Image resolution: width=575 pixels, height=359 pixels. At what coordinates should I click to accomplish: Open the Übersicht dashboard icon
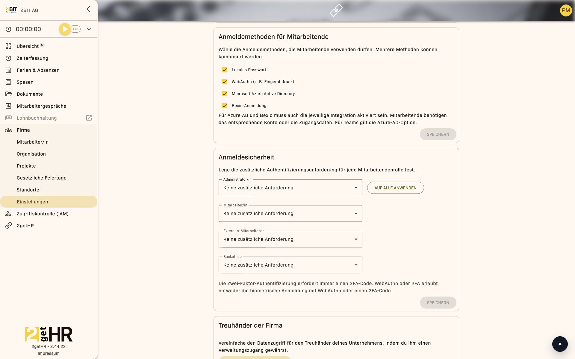click(x=8, y=46)
